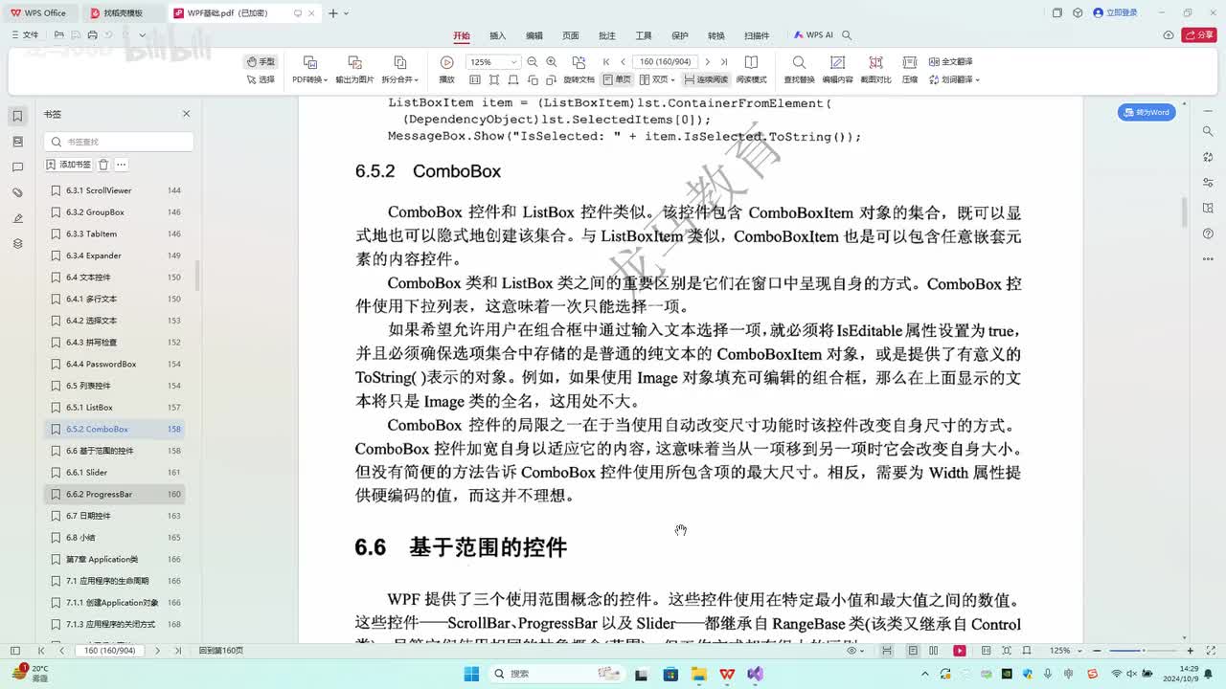Click the 书签查找 bookmark search field
Viewport: 1226px width, 689px height.
point(119,142)
